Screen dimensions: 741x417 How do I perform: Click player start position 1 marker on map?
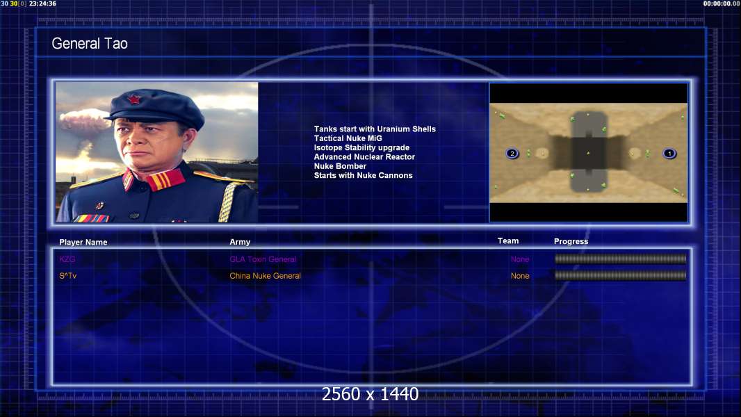669,154
